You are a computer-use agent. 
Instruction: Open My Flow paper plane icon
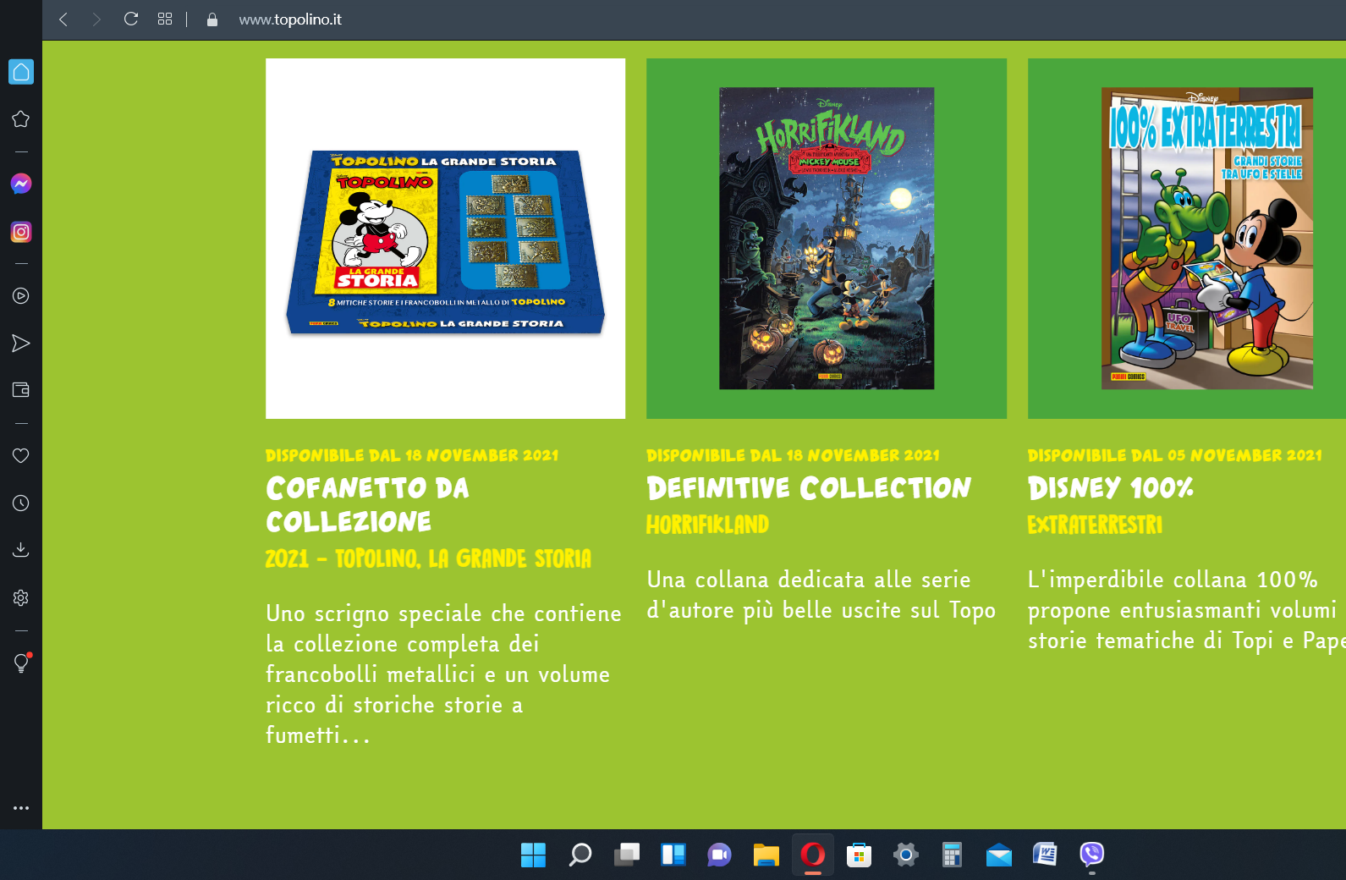pos(21,344)
